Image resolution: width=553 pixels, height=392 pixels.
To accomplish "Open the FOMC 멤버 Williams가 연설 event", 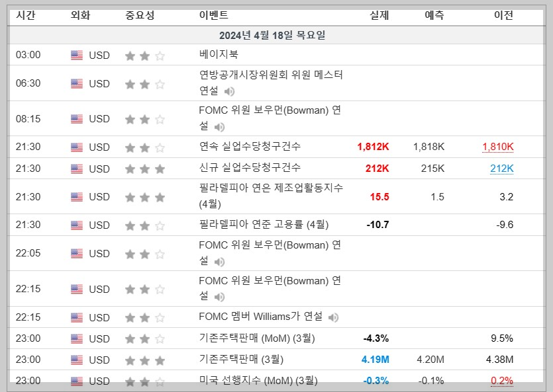I will 261,317.
